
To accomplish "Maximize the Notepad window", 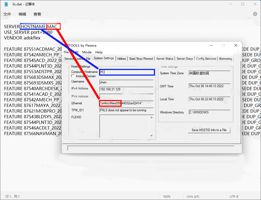I will [243, 4].
